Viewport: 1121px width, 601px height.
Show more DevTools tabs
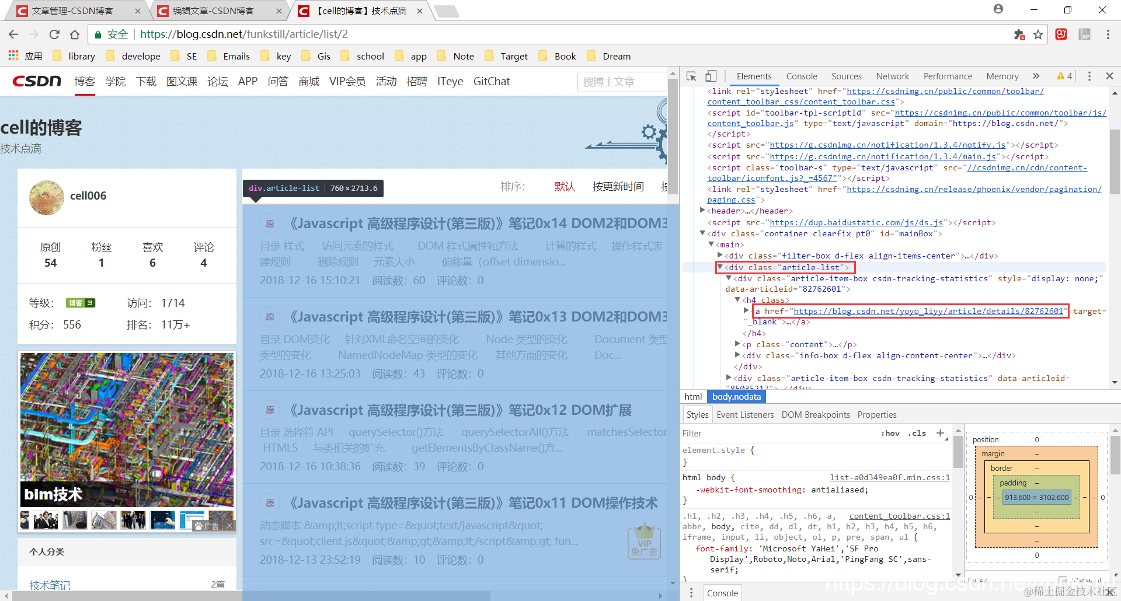pos(1036,76)
